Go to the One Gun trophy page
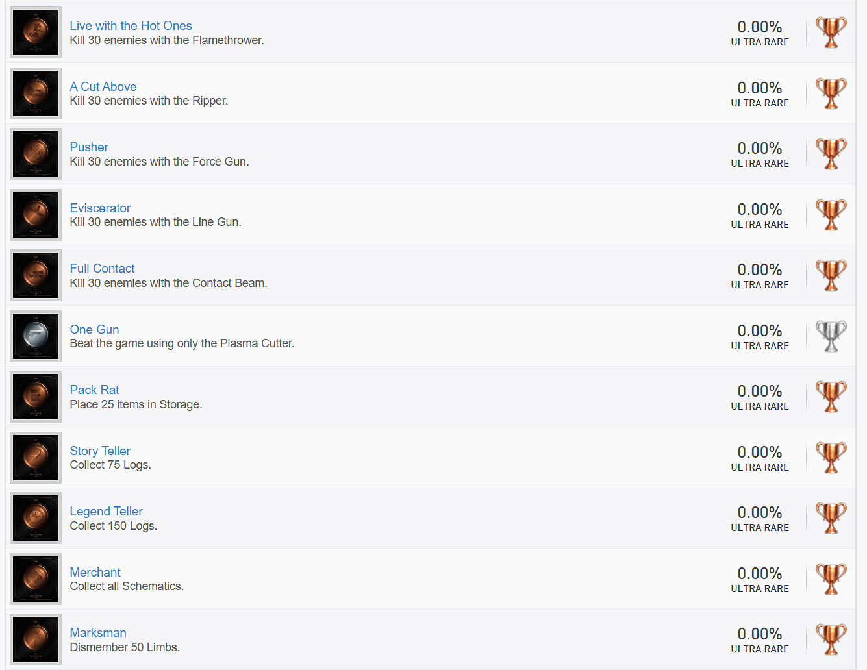The height and width of the screenshot is (670, 867). tap(94, 330)
